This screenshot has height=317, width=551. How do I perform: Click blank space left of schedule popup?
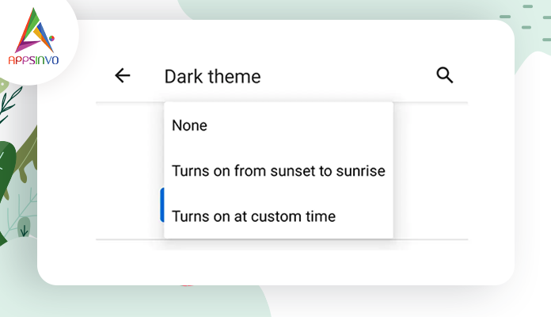click(x=129, y=170)
